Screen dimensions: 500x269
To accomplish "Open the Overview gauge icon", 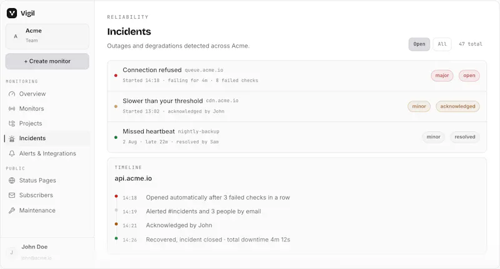I will point(12,94).
